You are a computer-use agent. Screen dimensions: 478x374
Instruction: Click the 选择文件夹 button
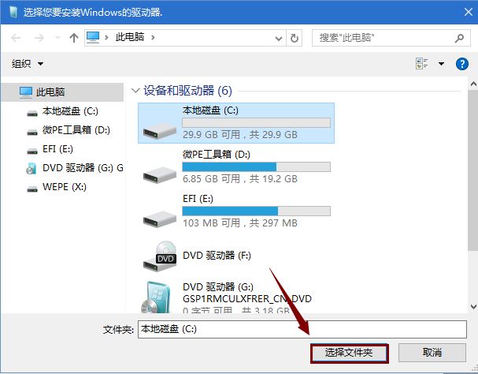349,352
